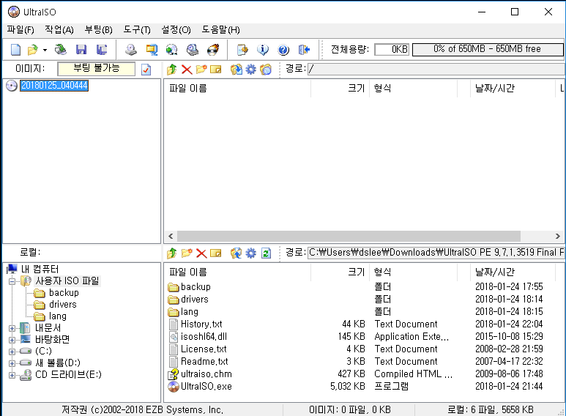Image resolution: width=566 pixels, height=416 pixels.
Task: Click the Open file folder icon
Action: 32,50
